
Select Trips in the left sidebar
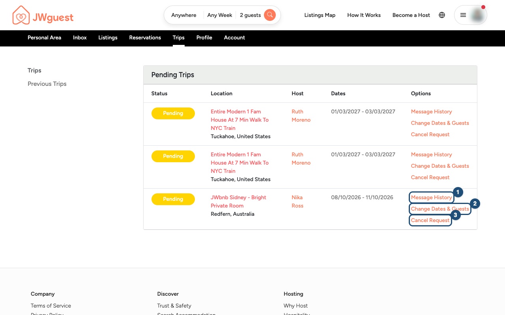pos(34,70)
